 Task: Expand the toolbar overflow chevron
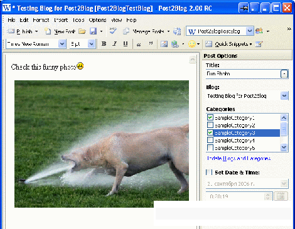pos(289,29)
